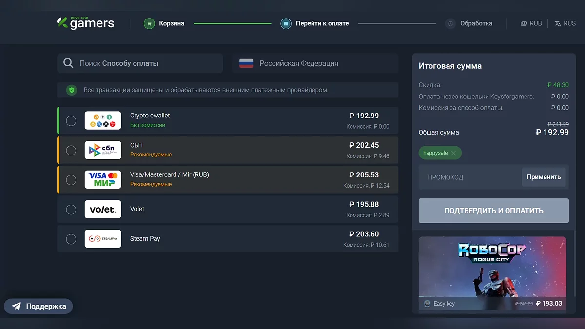The height and width of the screenshot is (329, 585).
Task: Go back to the Корзина step
Action: coord(172,23)
